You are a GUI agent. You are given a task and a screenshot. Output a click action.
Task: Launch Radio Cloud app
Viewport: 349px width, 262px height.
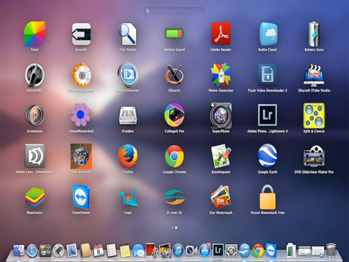(267, 34)
